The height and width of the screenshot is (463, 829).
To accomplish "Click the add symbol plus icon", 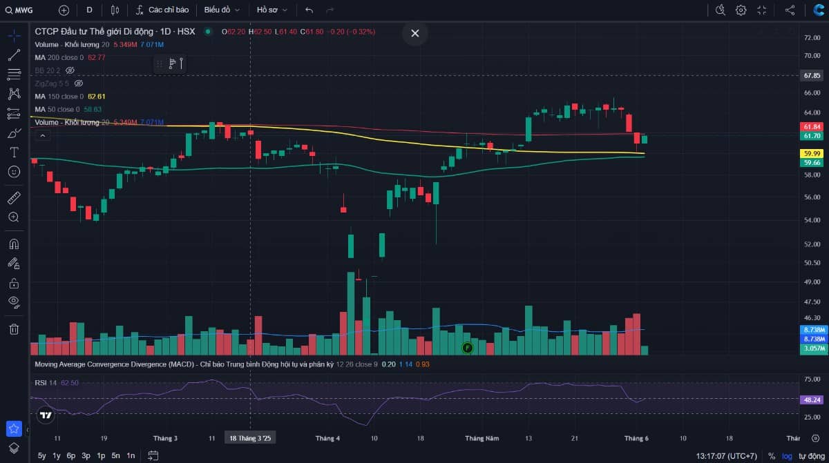I will (64, 10).
